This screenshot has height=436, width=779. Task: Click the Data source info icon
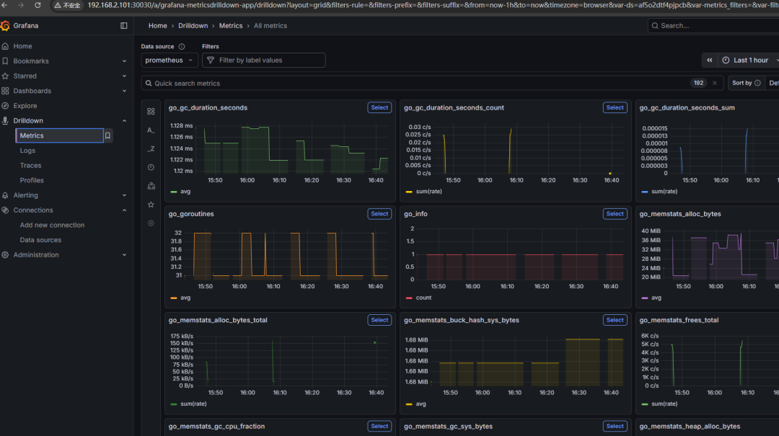[182, 47]
